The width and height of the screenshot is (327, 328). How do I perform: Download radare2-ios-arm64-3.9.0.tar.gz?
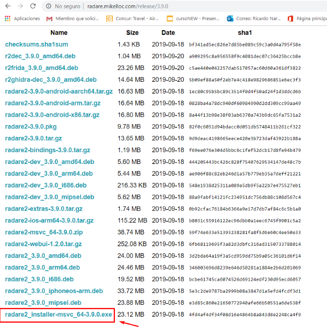49,220
